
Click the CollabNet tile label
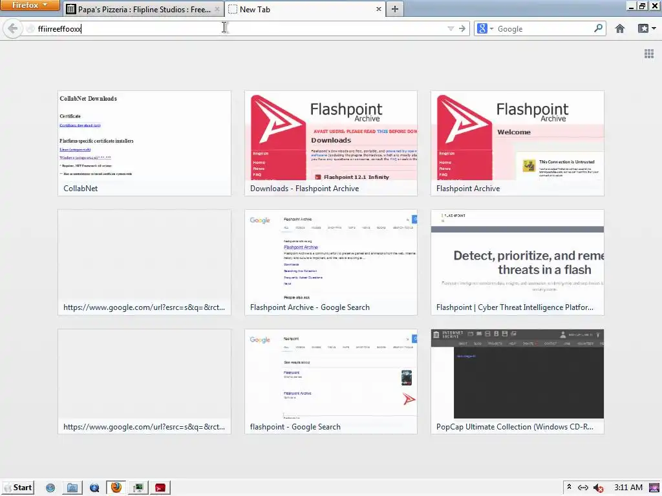[81, 189]
